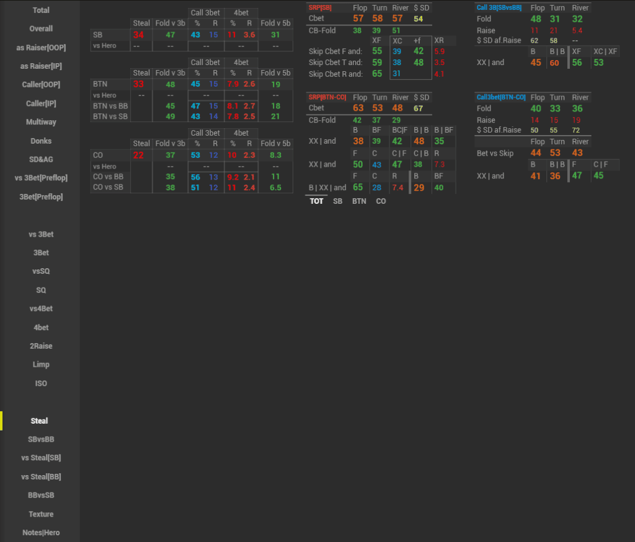Go to the Multiway sidebar tab
Viewport: 635px width, 542px height.
(41, 122)
